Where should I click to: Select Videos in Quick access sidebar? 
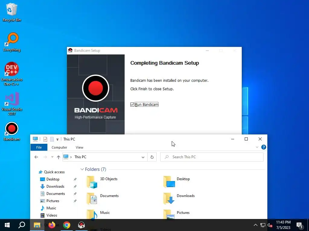[52, 215]
